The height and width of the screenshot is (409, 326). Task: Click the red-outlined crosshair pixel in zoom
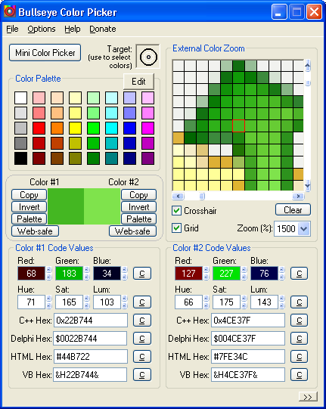238,126
